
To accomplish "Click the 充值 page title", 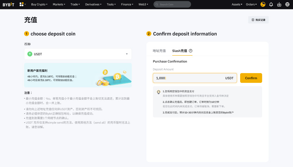I will click(x=31, y=20).
